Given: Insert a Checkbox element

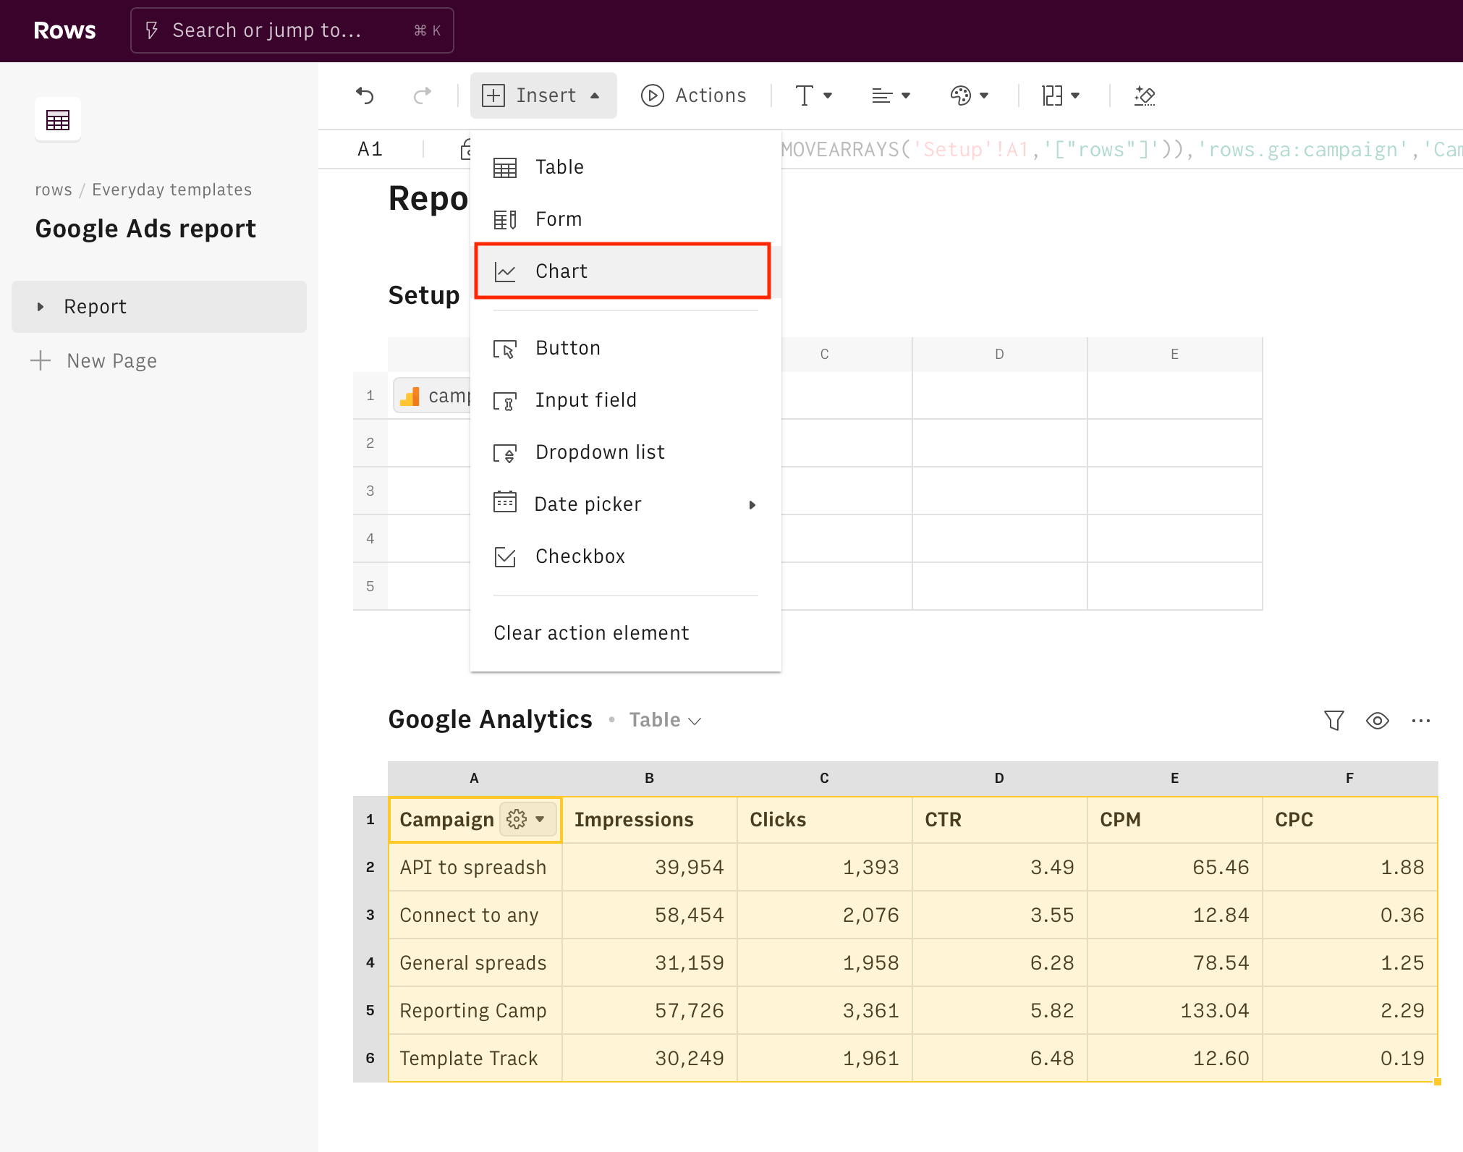Looking at the screenshot, I should click(x=580, y=556).
